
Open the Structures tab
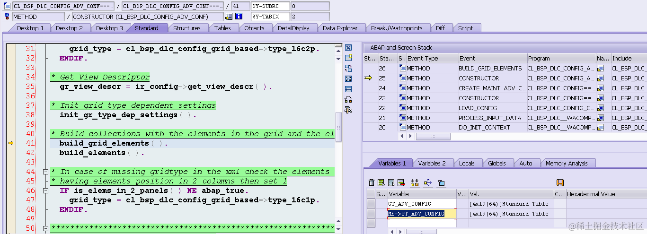[187, 28]
